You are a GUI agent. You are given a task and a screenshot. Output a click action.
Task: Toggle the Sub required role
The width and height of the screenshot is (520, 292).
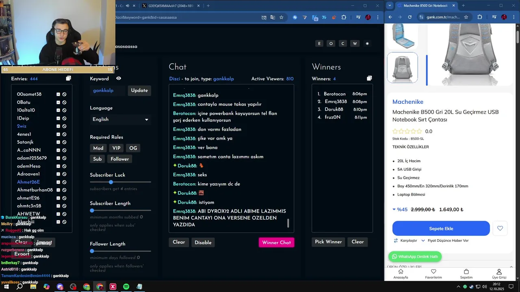pos(97,159)
